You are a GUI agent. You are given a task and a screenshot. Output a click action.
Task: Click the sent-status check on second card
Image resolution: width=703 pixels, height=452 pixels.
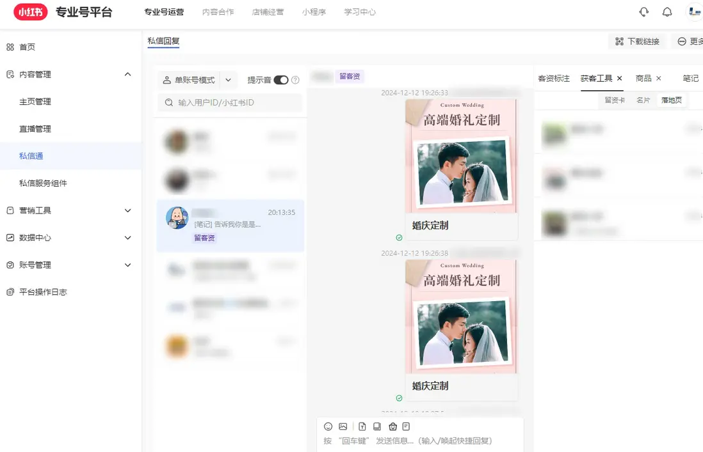(399, 398)
